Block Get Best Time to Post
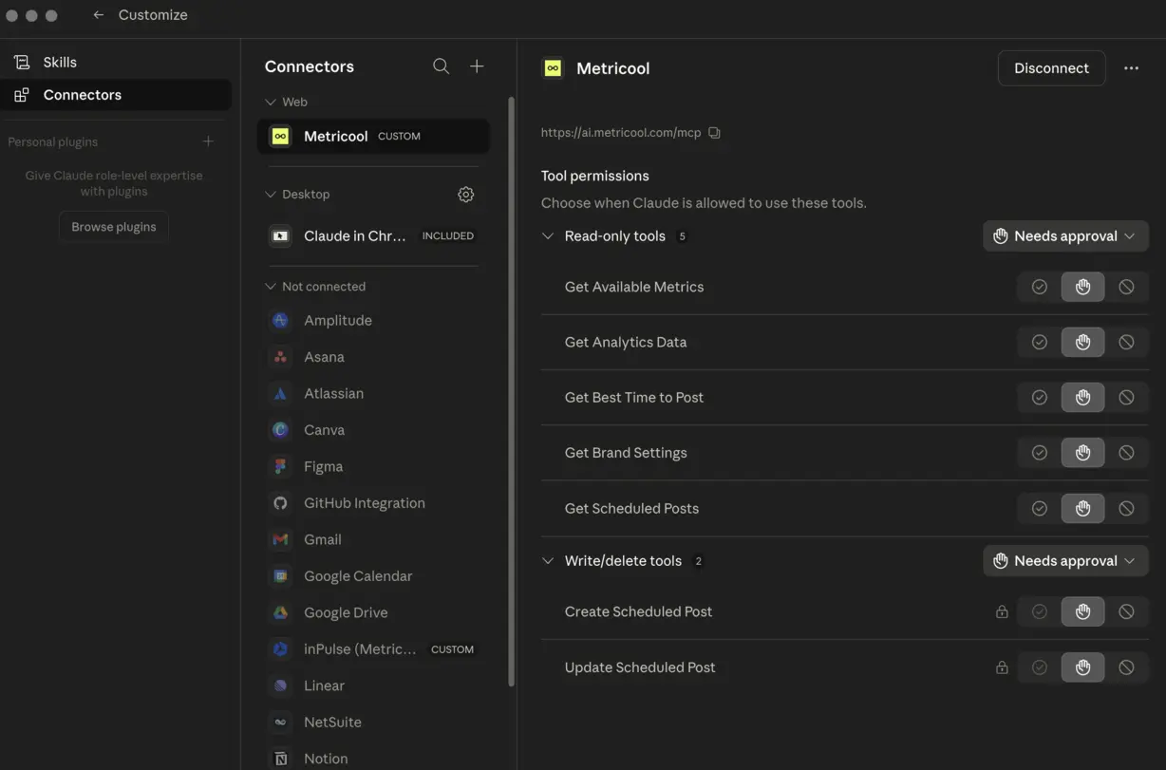 pyautogui.click(x=1126, y=397)
